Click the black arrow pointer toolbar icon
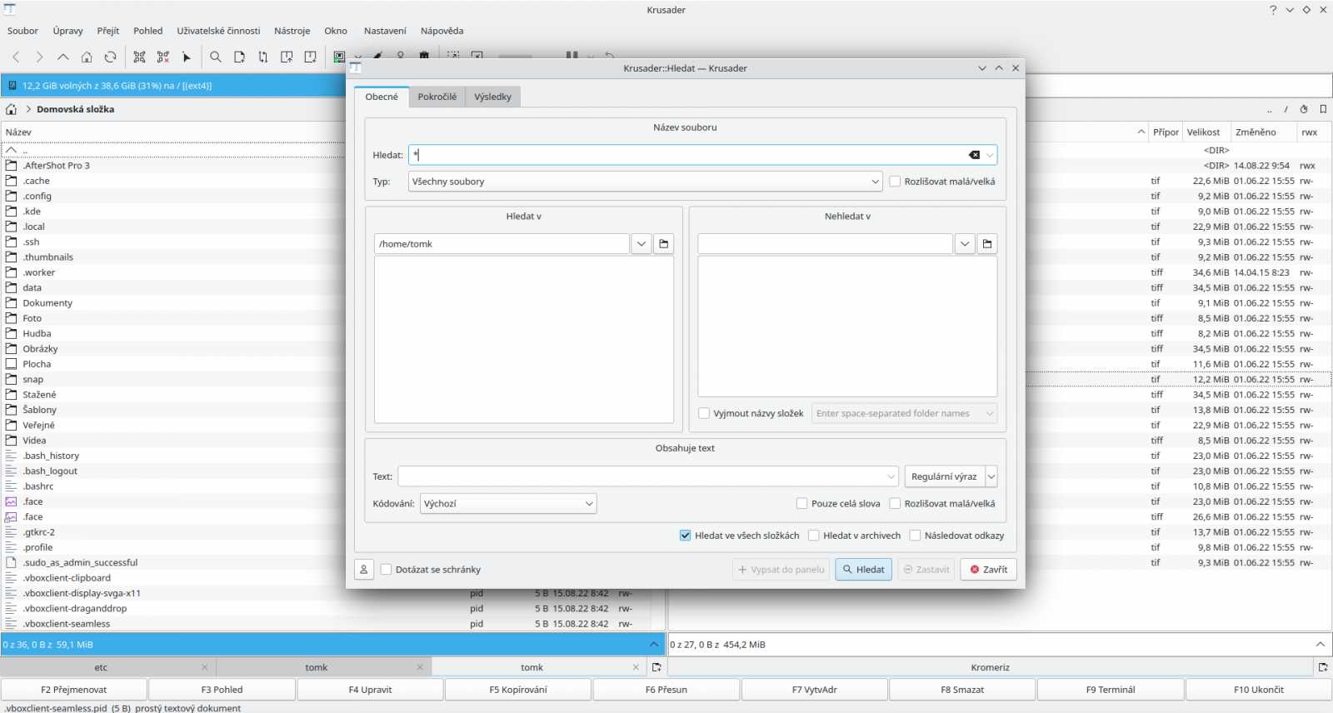Viewport: 1333px width, 713px height. (187, 57)
